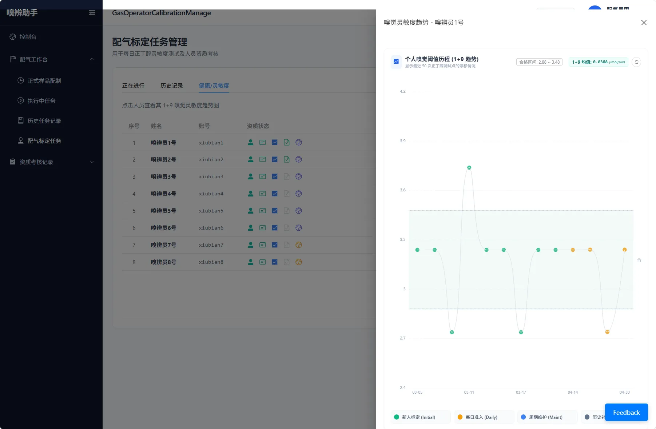Click the checked document icon for 嗅辨员1号
This screenshot has width=656, height=429.
click(x=287, y=142)
